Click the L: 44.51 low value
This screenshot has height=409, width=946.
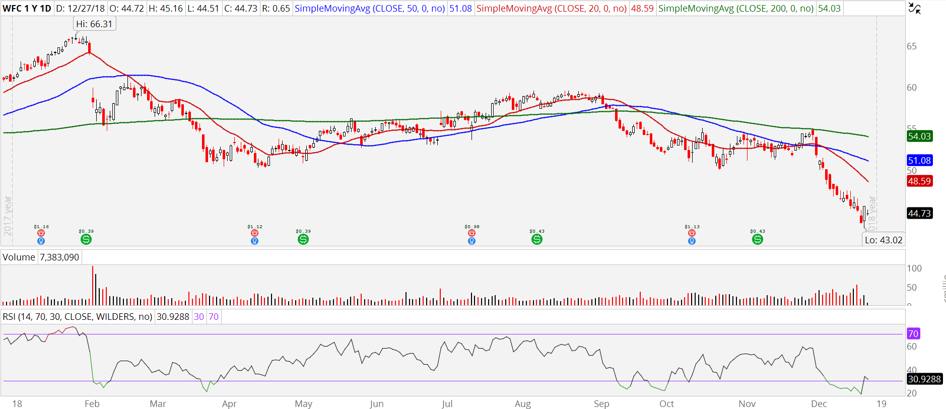pyautogui.click(x=203, y=9)
